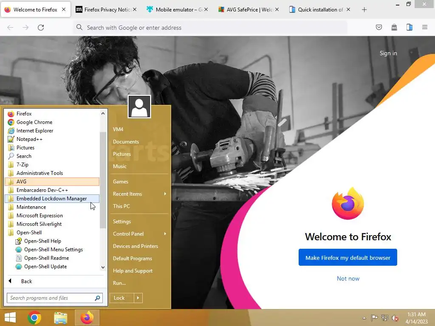Screen dimensions: 435x326
Task: Open File Explorer from the taskbar
Action: tap(60, 318)
